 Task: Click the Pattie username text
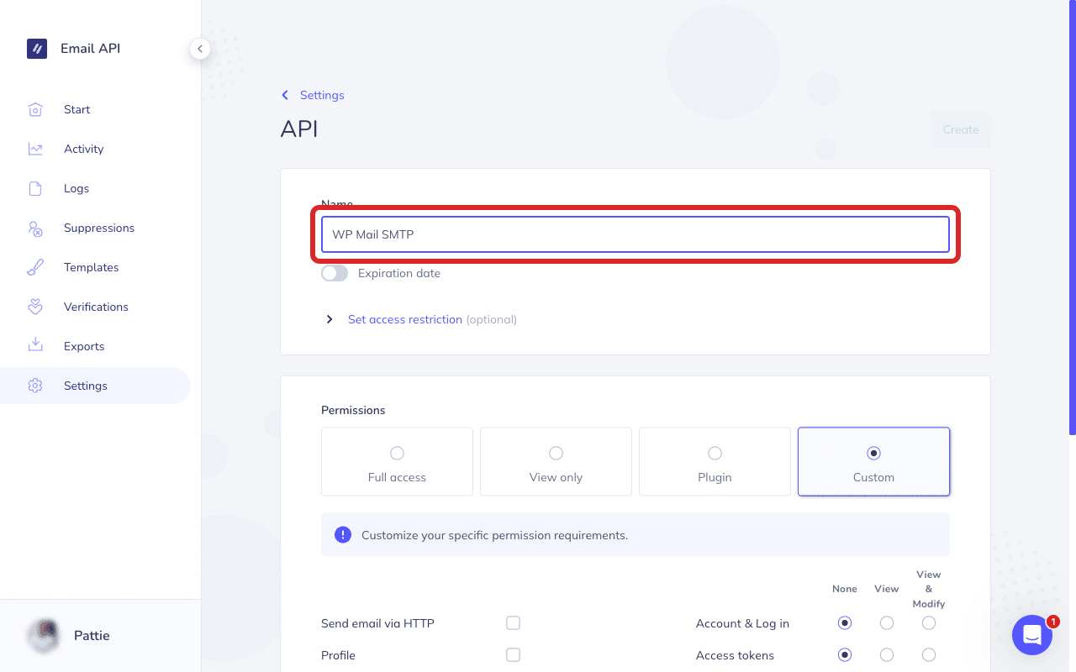tap(92, 636)
